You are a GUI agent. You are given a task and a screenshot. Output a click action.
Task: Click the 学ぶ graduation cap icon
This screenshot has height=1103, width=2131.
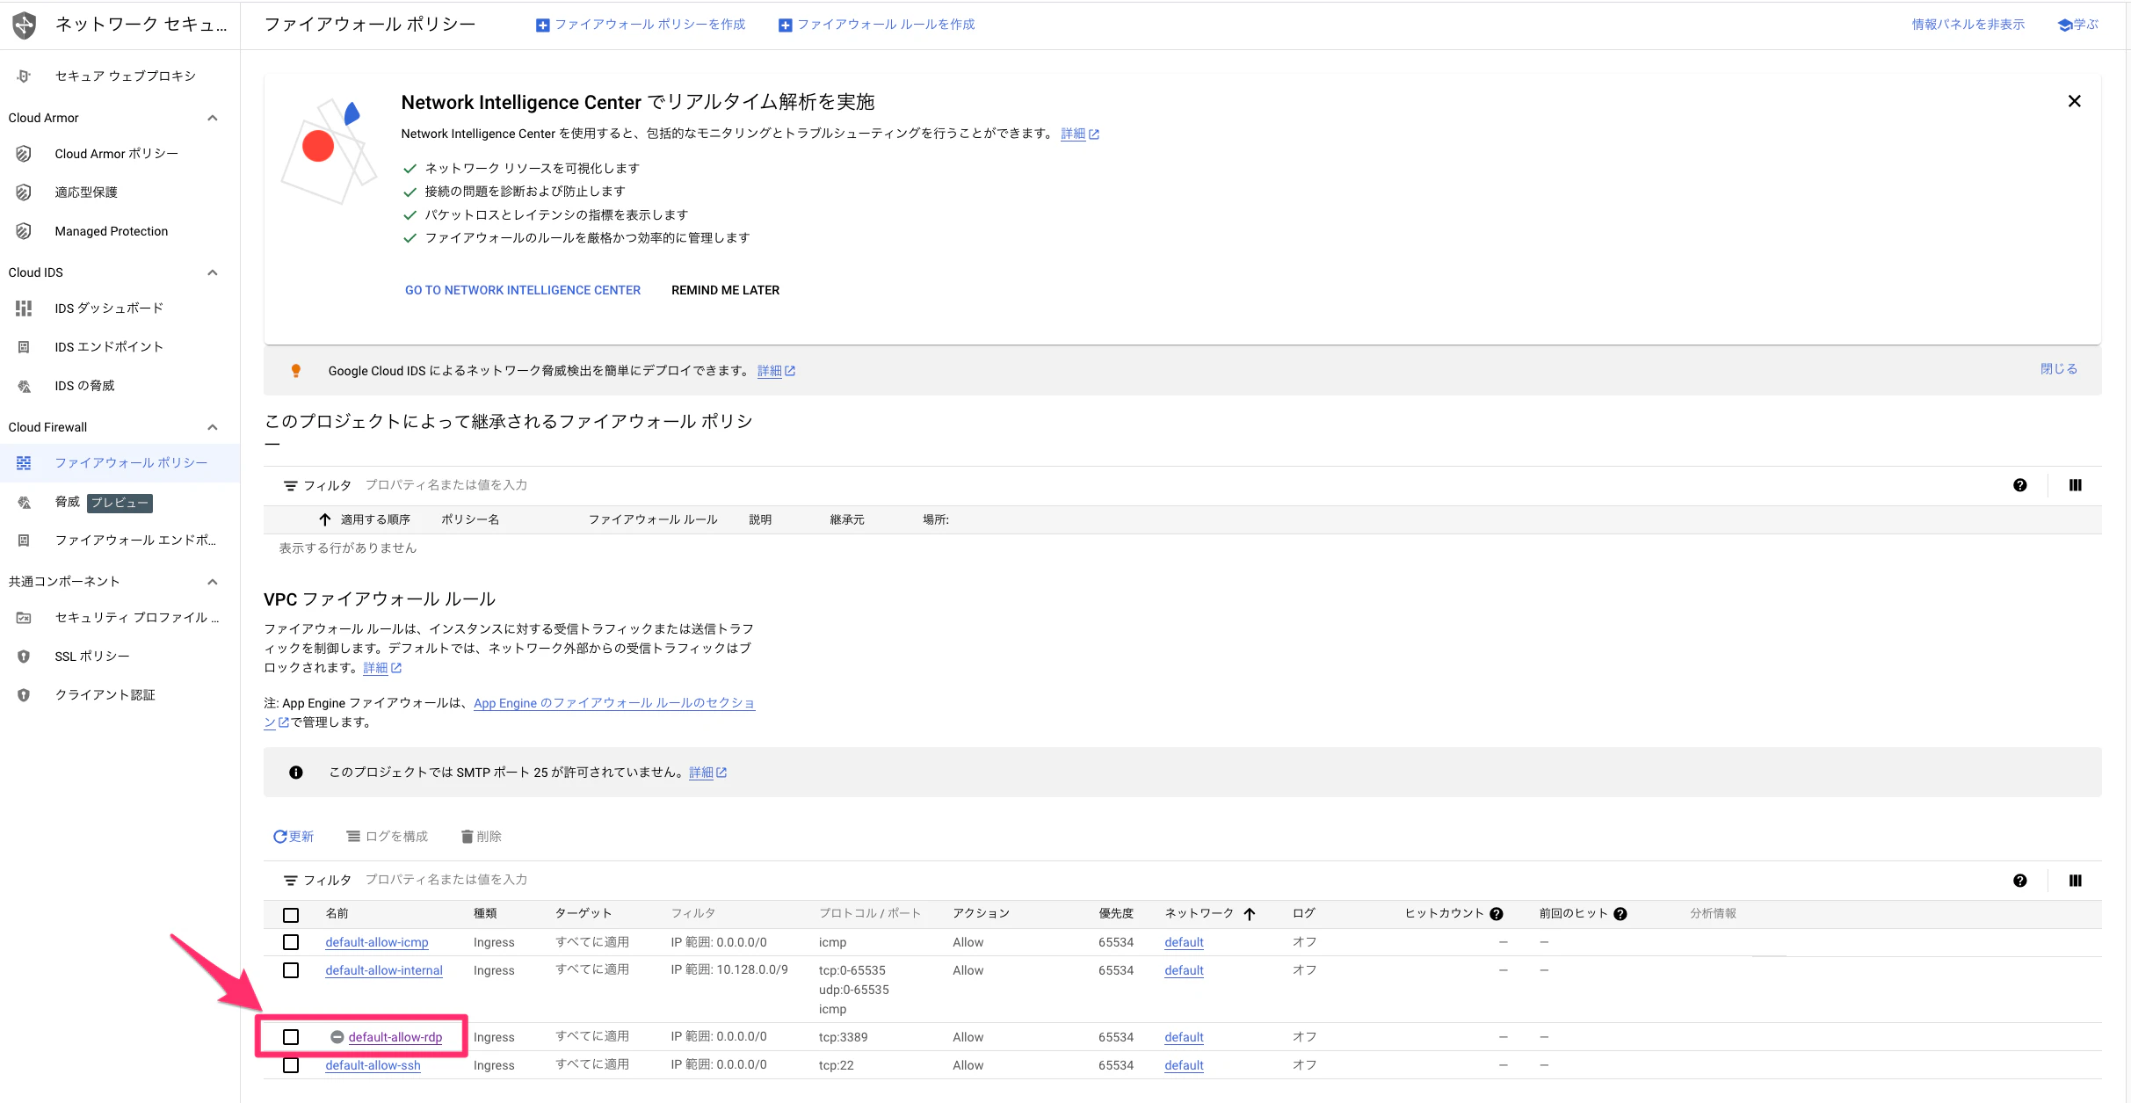2065,25
